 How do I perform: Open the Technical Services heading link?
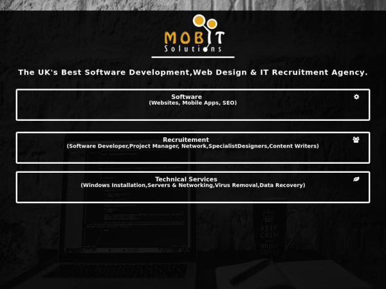pyautogui.click(x=186, y=179)
